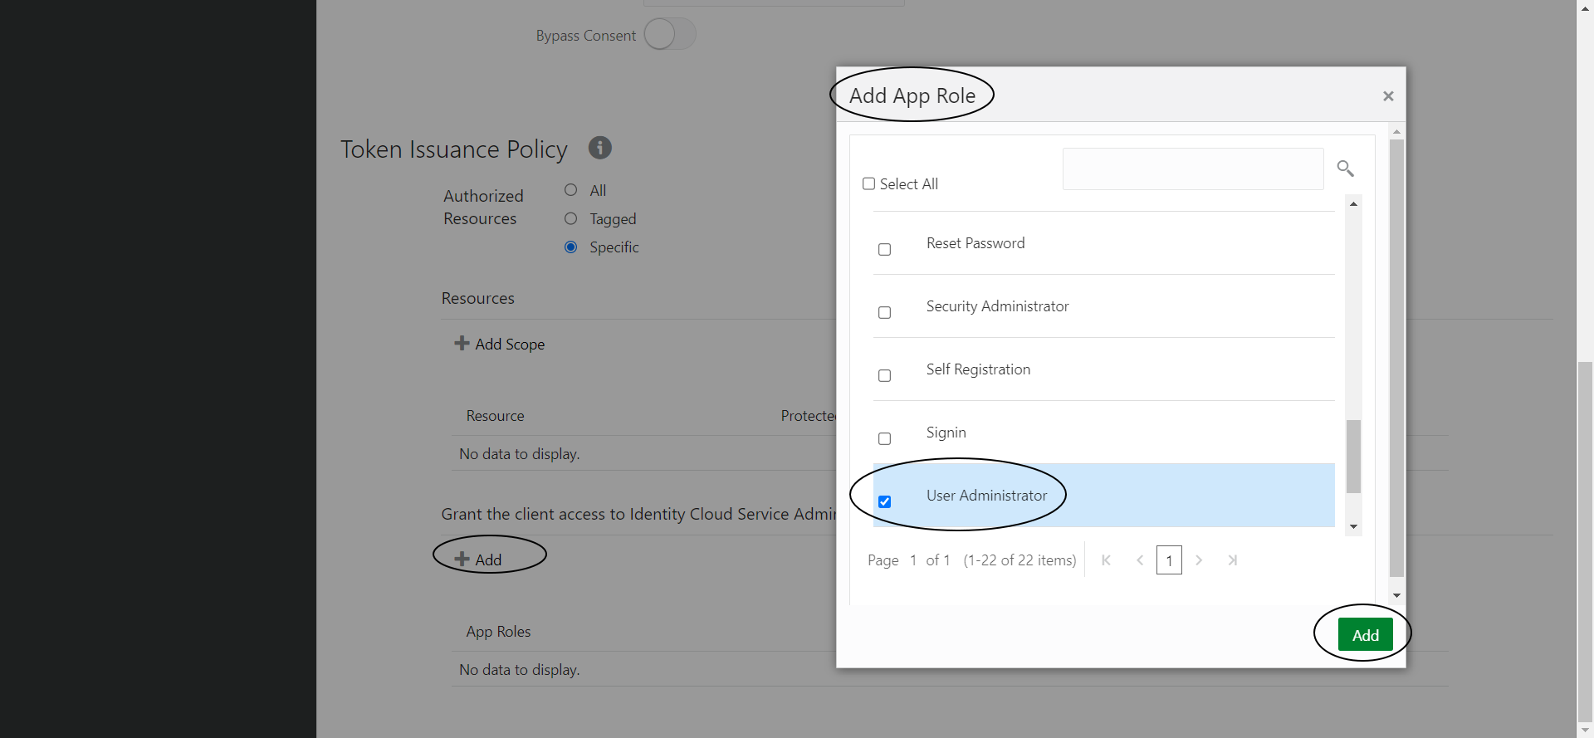The image size is (1594, 738).
Task: Click the page number 1 box
Action: [1169, 560]
